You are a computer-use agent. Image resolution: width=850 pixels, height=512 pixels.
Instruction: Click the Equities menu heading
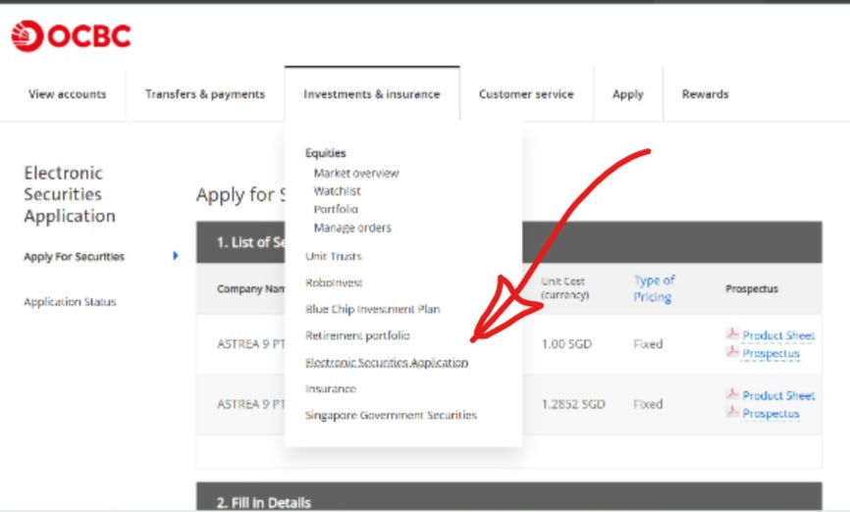[325, 153]
